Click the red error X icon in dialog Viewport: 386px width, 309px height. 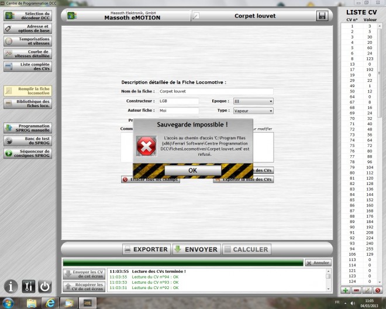point(146,146)
